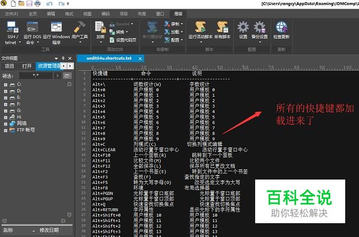Expand the 网络 tree node
The width and height of the screenshot is (359, 237).
(x=6, y=124)
